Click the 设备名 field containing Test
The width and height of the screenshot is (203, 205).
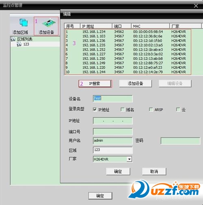coord(113,98)
